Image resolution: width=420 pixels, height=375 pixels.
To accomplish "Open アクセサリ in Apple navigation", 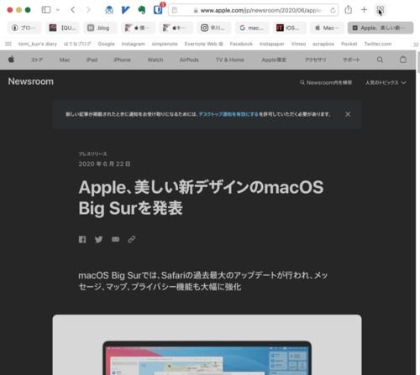I will click(315, 60).
